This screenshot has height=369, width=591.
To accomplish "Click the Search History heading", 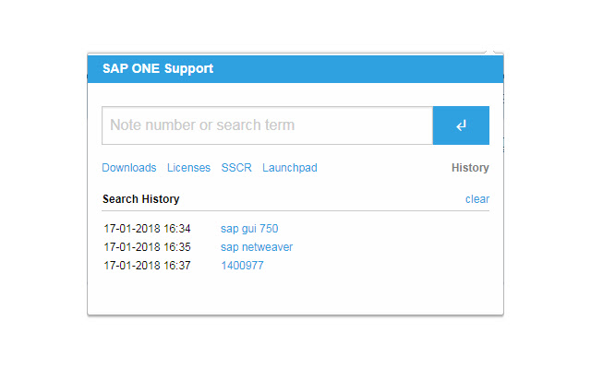I will (140, 199).
